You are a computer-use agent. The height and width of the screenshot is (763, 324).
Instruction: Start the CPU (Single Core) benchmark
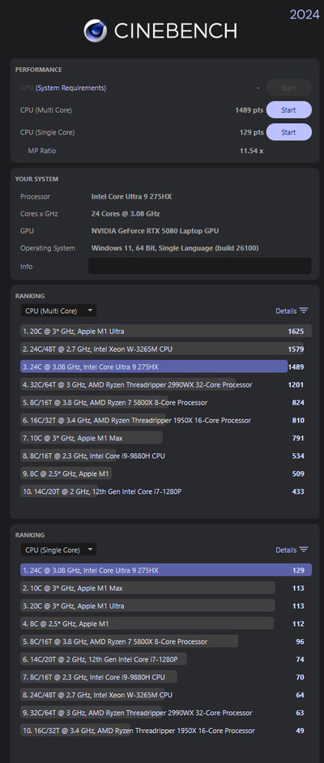coord(288,132)
